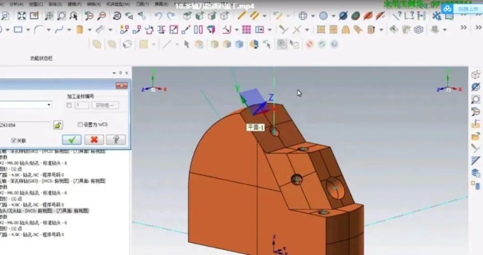This screenshot has width=483, height=255.
Task: Open the dialog's plane name combo box
Action: (26, 105)
